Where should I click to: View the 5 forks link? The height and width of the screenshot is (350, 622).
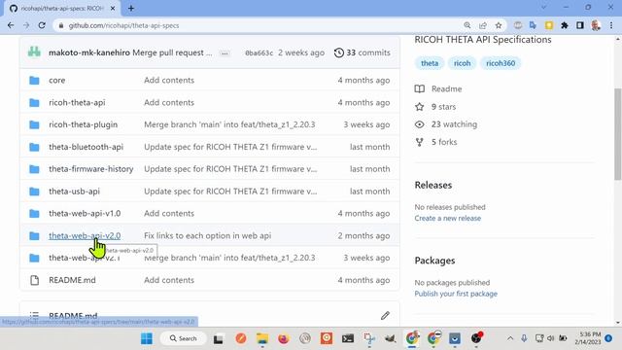pos(435,142)
